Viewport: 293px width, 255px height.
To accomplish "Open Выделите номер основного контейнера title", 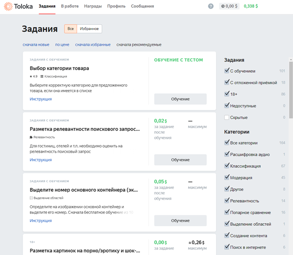I will (x=84, y=190).
